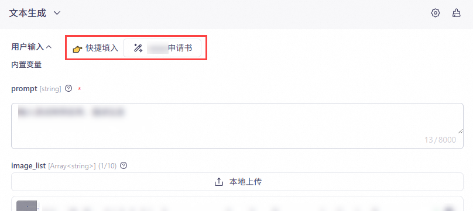This screenshot has width=473, height=211.
Task: Click the magic wand icon on 申请书 button
Action: 138,48
